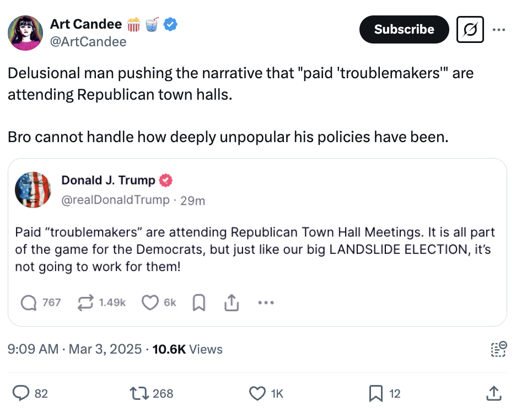This screenshot has height=412, width=516.
Task: Click the 9:09 AM Mar 3, 2025 timestamp
Action: click(x=75, y=349)
